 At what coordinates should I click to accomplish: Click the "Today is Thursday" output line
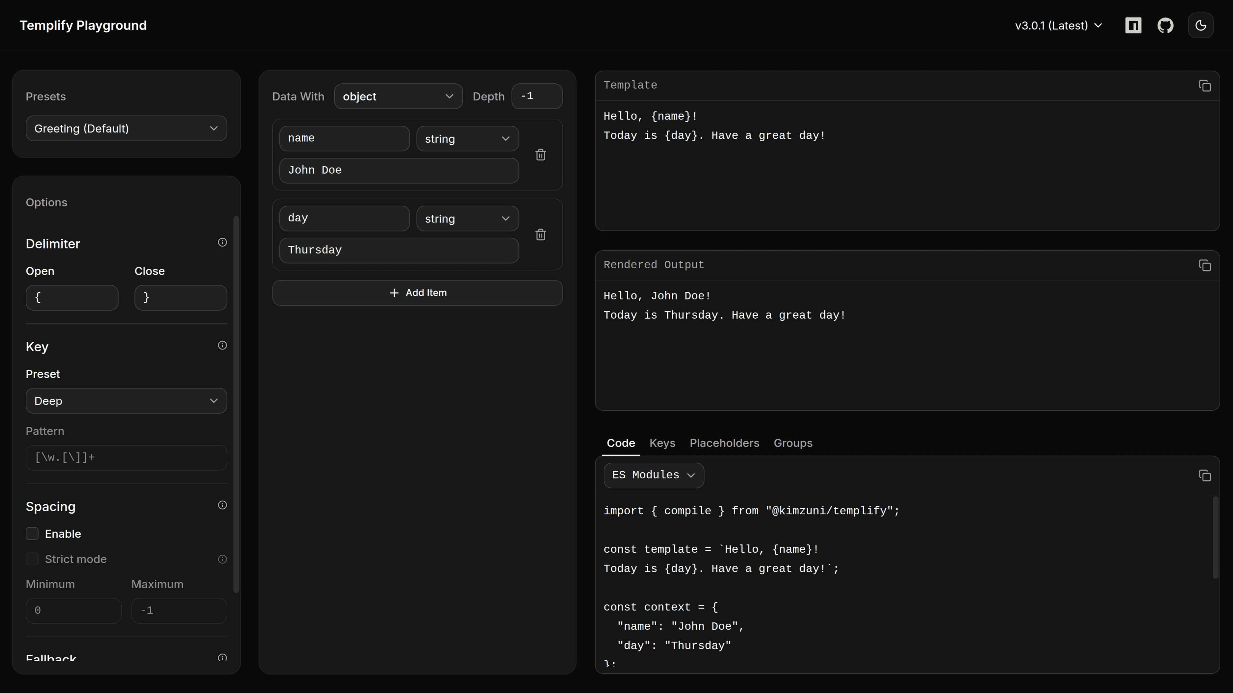[x=724, y=315]
